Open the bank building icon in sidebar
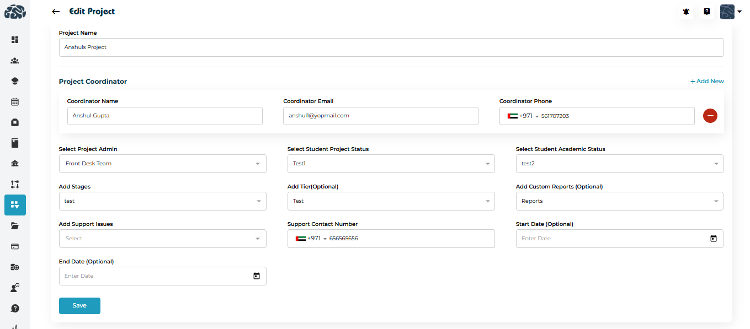Screen dimensions: 750x329 [15, 164]
